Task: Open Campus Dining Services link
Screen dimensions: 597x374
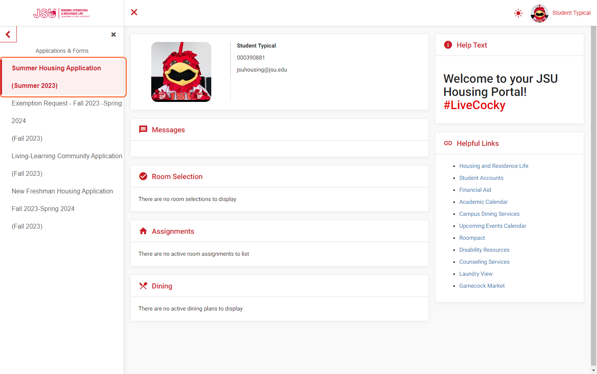Action: point(489,214)
